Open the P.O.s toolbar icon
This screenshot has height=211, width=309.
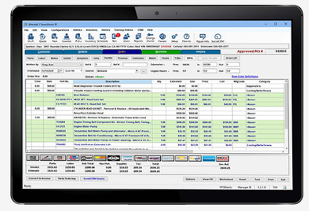(x=78, y=38)
